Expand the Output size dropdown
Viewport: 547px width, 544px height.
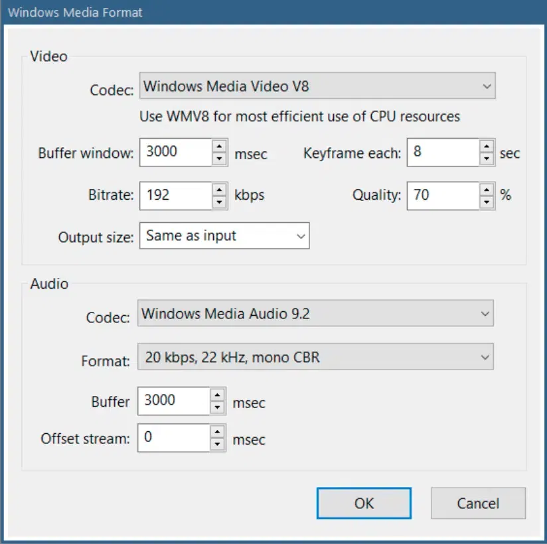(224, 236)
